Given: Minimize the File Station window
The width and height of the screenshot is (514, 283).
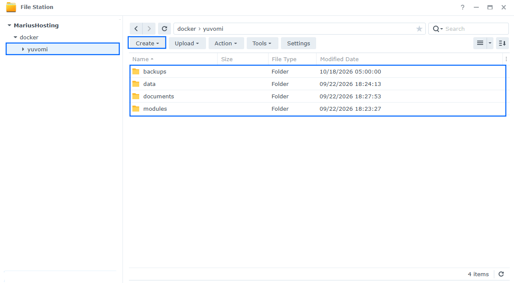Looking at the screenshot, I should pos(476,7).
